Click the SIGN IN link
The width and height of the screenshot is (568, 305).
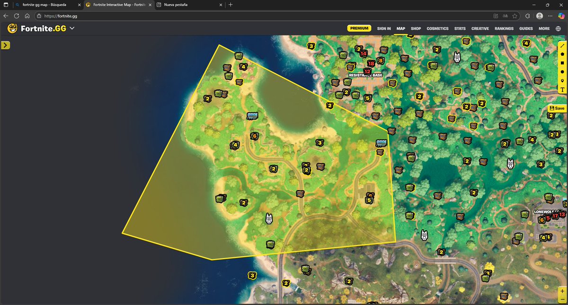pyautogui.click(x=384, y=28)
